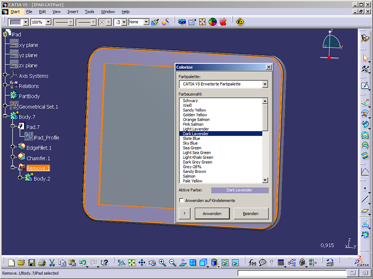
Task: Click the Normal View icon
Action: pyautogui.click(x=183, y=262)
